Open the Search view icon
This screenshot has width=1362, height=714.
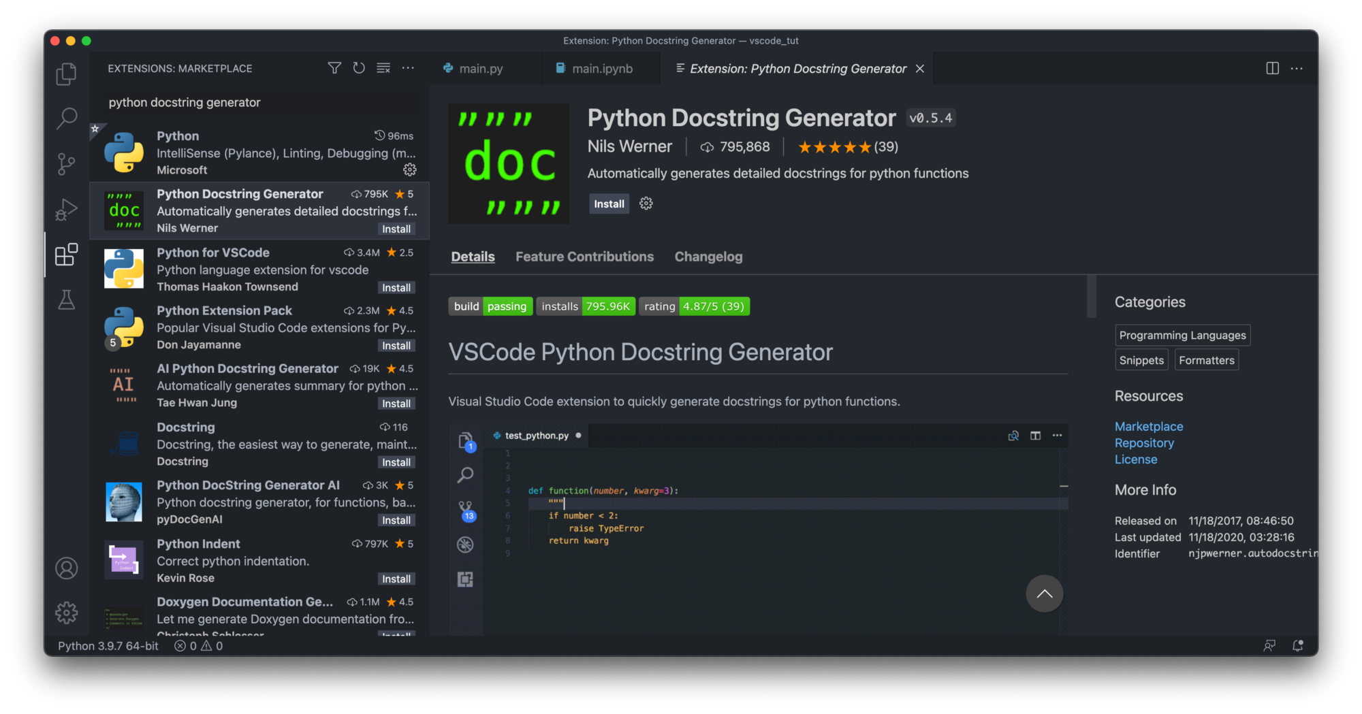[x=66, y=118]
